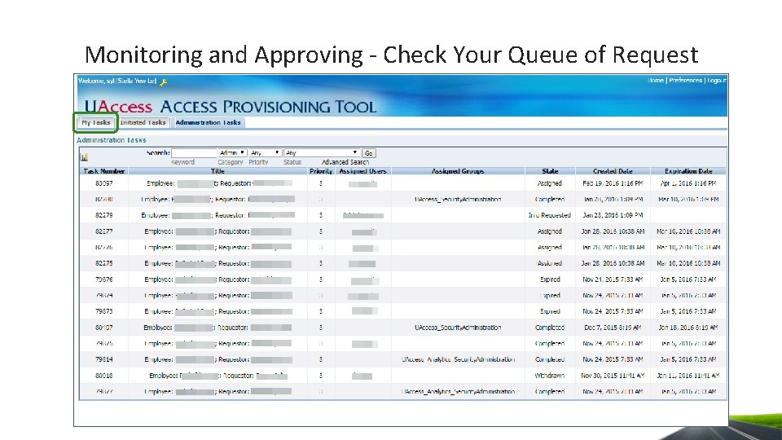Focus the Search keyword input field
782x440 pixels.
tap(195, 153)
